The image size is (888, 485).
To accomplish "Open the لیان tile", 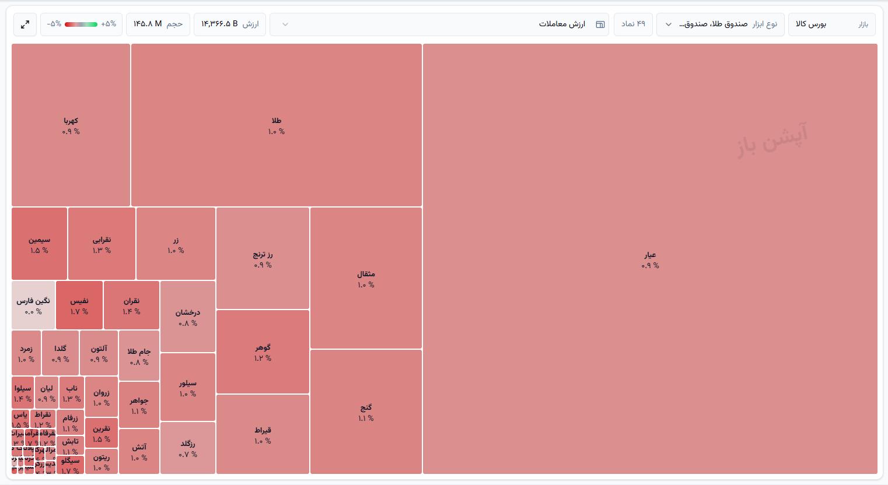I will pos(47,392).
